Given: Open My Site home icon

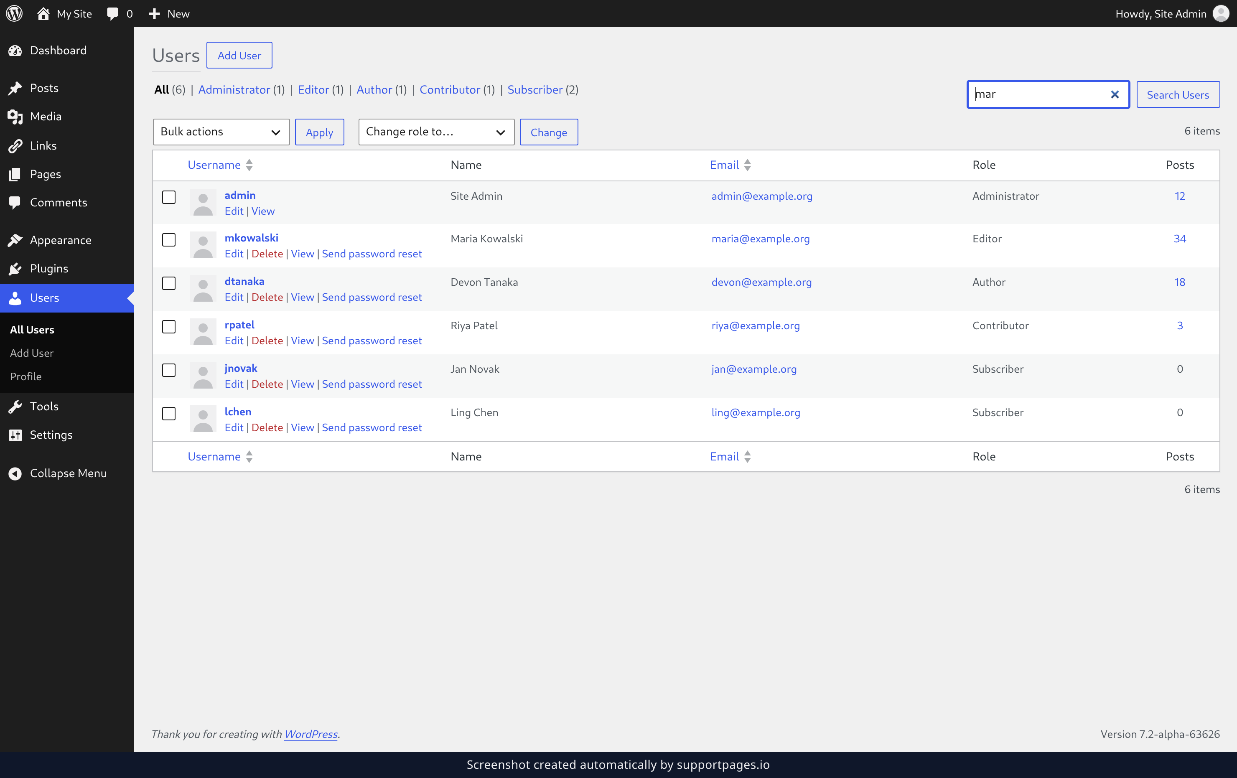Looking at the screenshot, I should [43, 13].
